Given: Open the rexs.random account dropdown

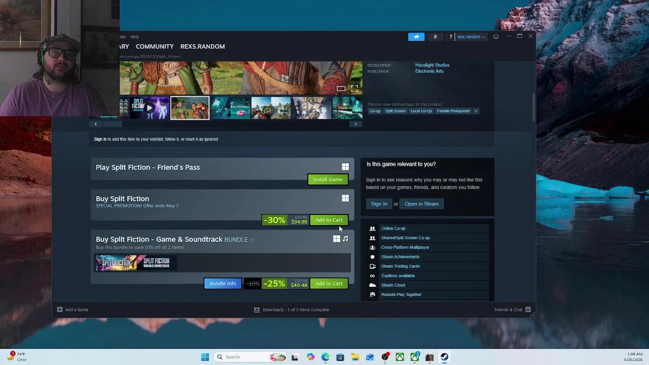Looking at the screenshot, I should [x=471, y=36].
